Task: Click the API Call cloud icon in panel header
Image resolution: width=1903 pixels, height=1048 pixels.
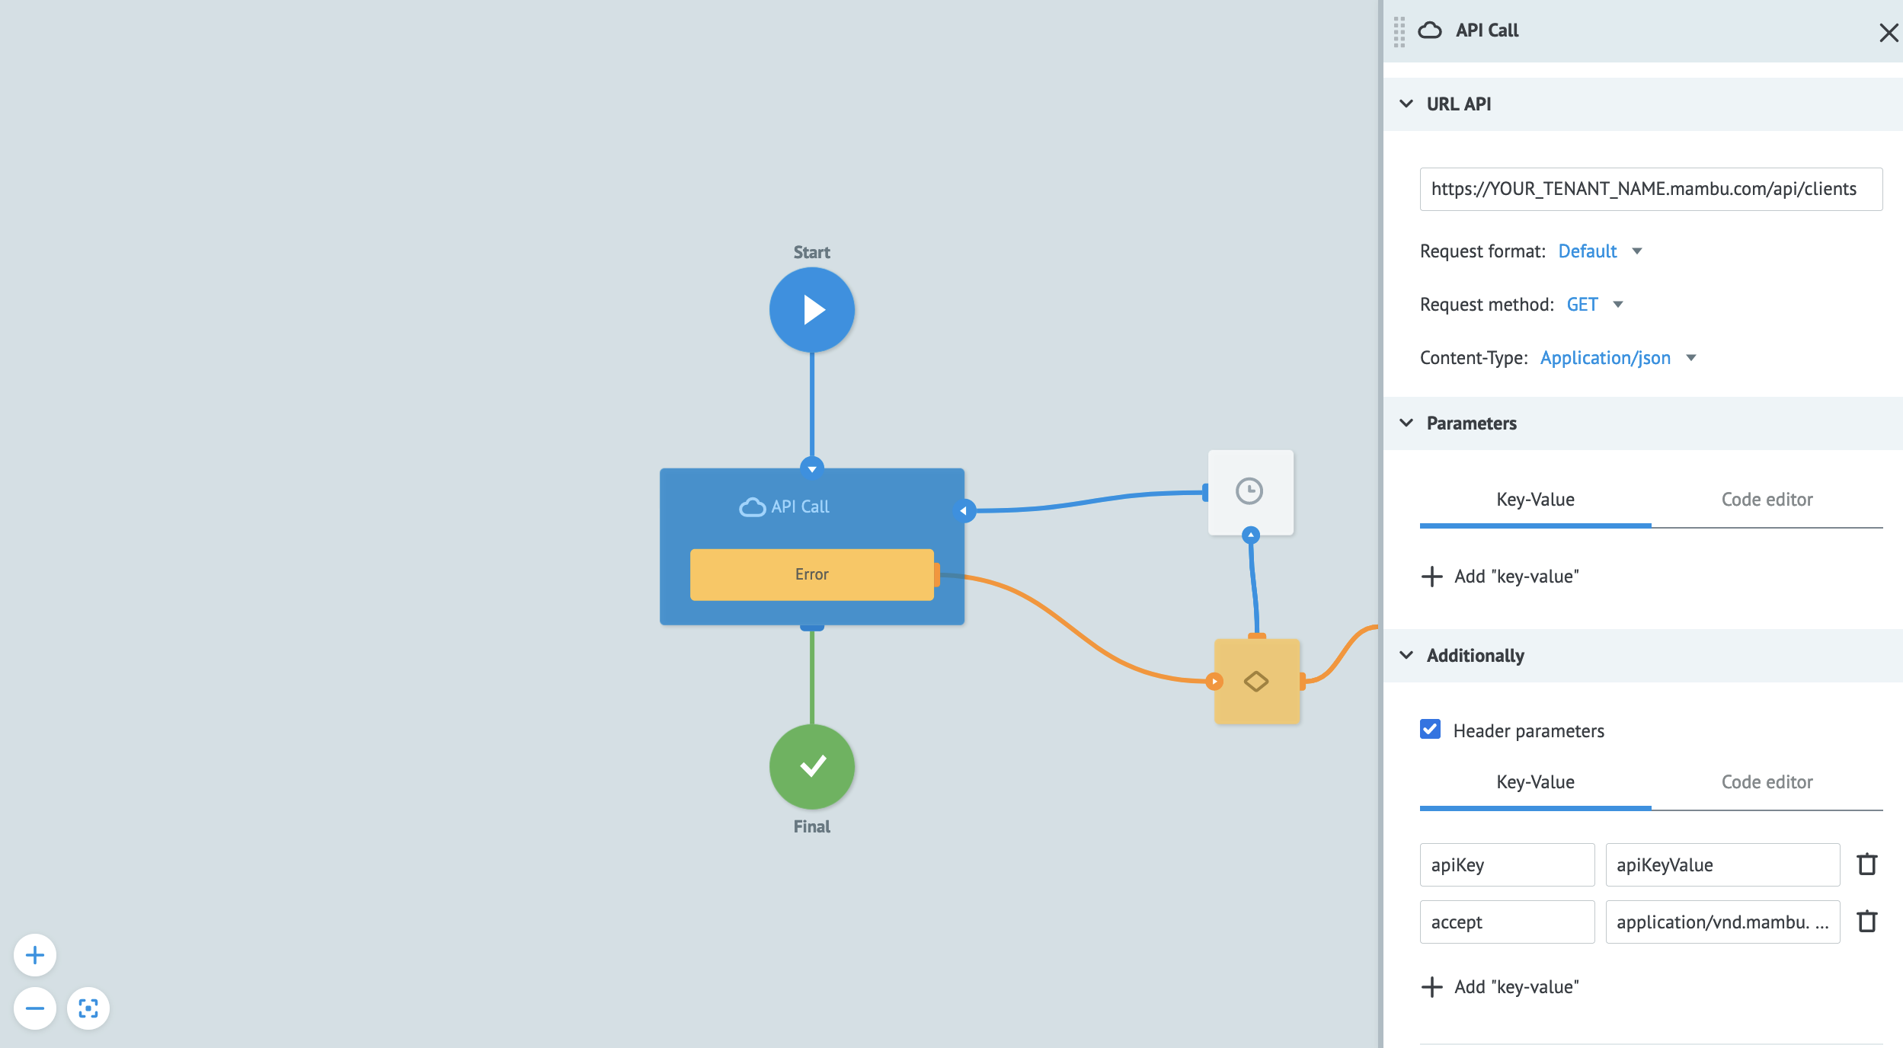Action: pos(1431,30)
